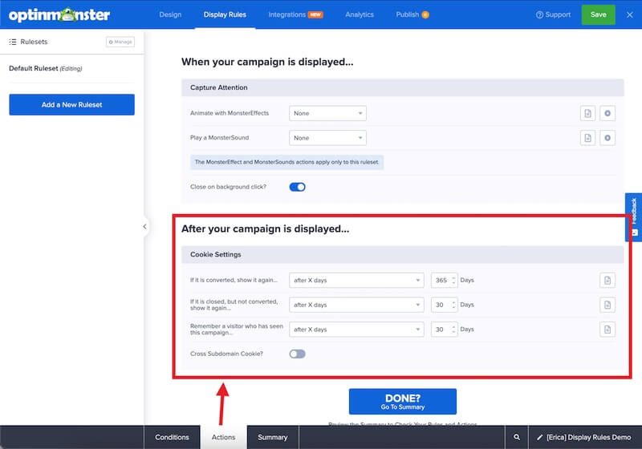
Task: Click the search magnifier icon in bottom bar
Action: pos(517,437)
